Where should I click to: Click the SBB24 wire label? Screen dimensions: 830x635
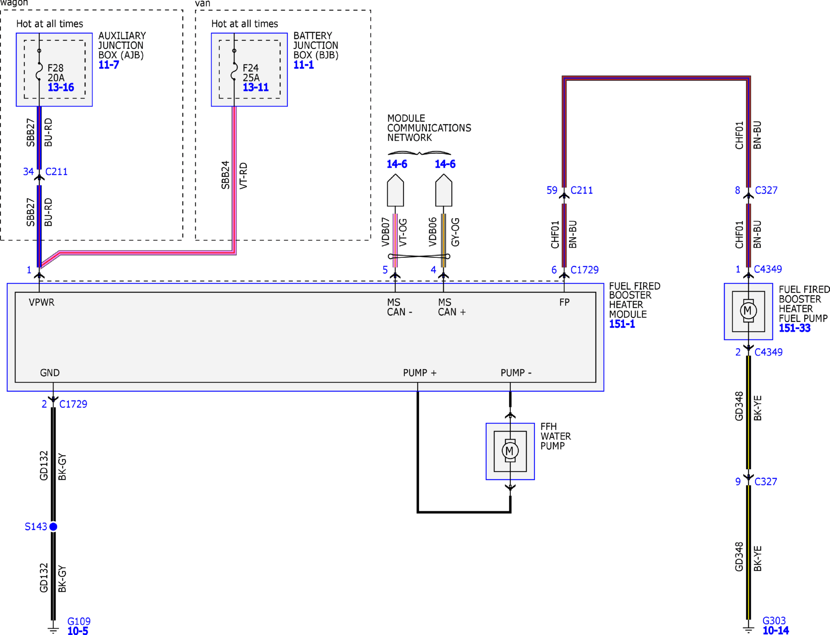[225, 175]
